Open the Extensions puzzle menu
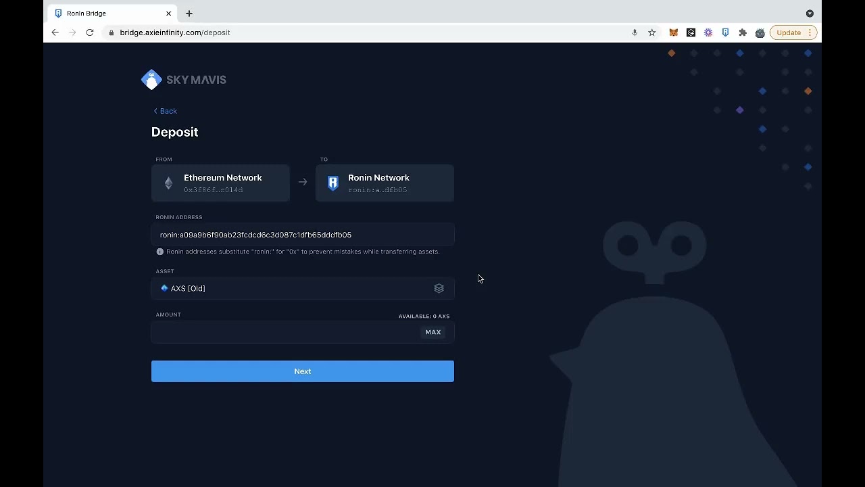This screenshot has width=865, height=487. point(743,32)
